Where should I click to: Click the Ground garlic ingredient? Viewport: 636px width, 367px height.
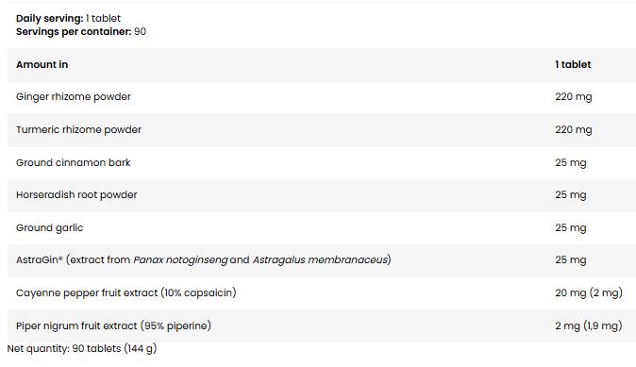49,228
